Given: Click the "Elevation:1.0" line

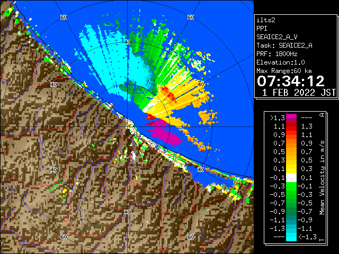Looking at the screenshot, I should pos(281,62).
